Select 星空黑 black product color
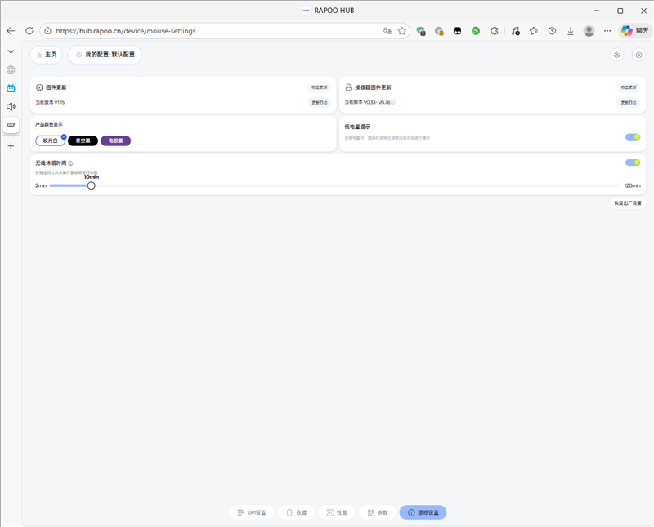The height and width of the screenshot is (527, 654). (x=83, y=141)
